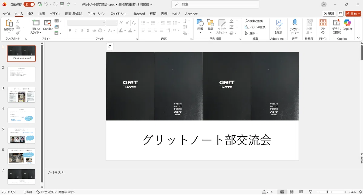
Task: Toggle the AutoSave (自動保存) switch
Action: click(x=29, y=5)
